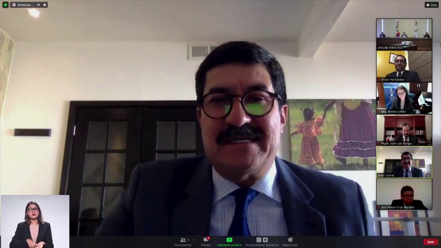Open the Vista layout dropdown
Screen dimensions: 441x248
click(x=431, y=5)
